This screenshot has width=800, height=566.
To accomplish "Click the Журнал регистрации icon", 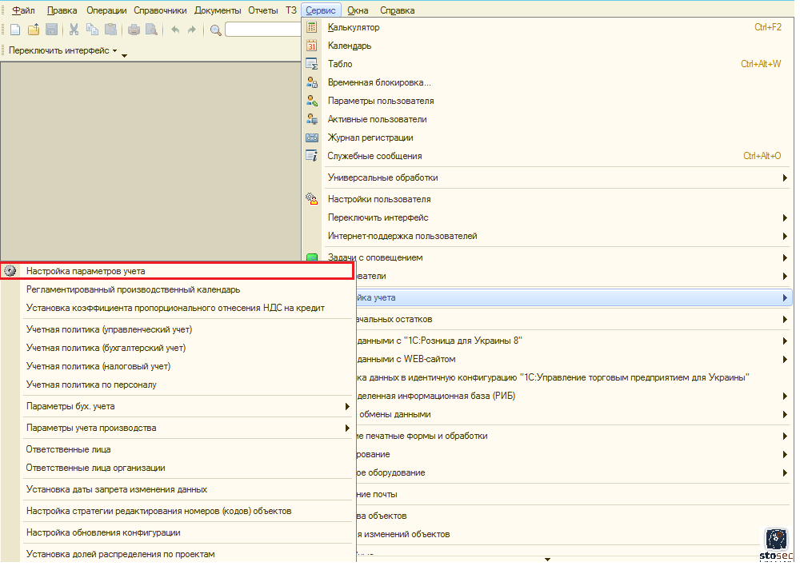I will tap(312, 138).
